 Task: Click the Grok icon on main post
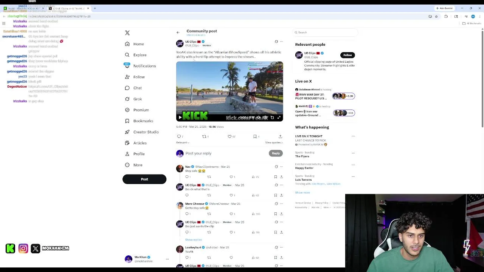(x=276, y=42)
